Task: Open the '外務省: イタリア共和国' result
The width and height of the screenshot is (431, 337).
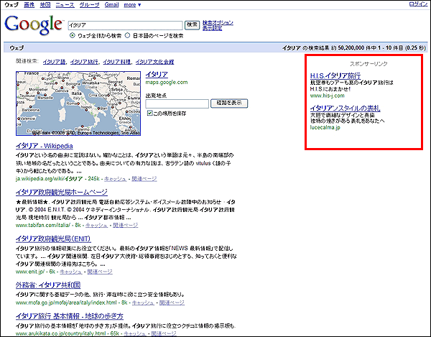Action: [47, 285]
